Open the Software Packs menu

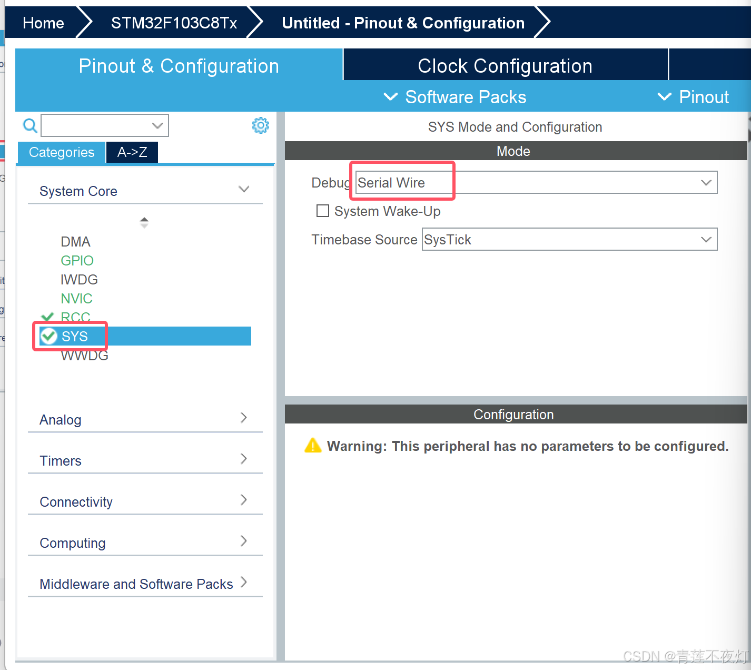click(455, 97)
